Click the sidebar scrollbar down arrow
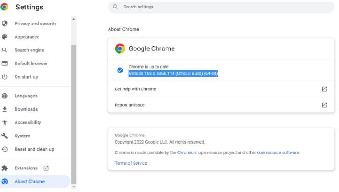The width and height of the screenshot is (339, 192). [73, 187]
